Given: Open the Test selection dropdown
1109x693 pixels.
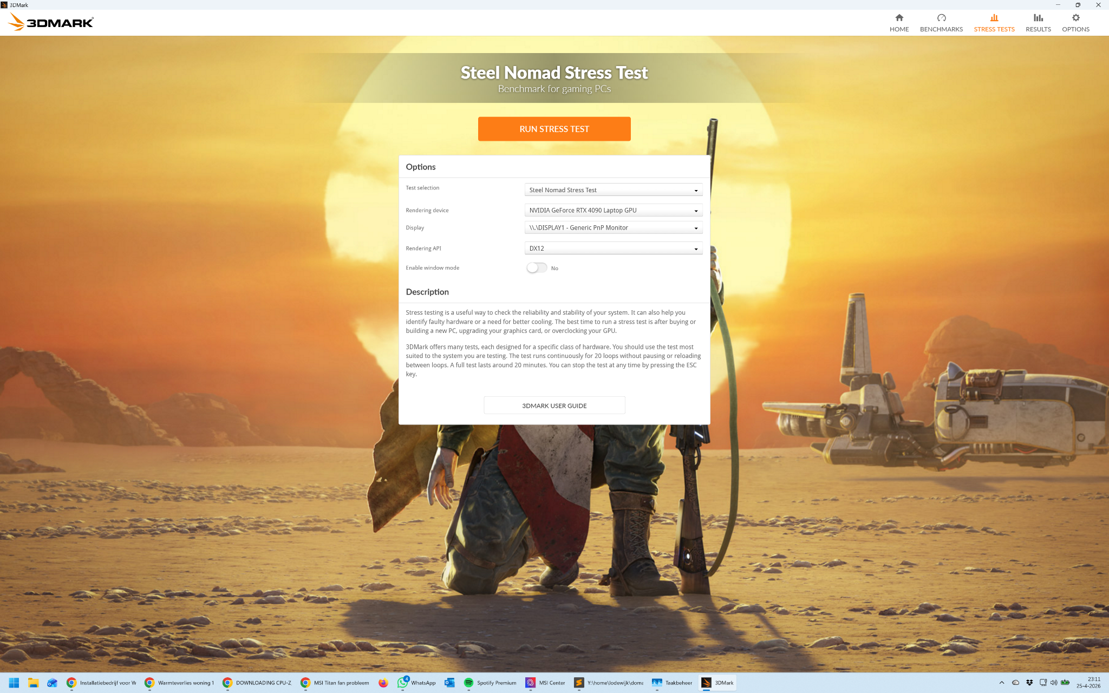Looking at the screenshot, I should [614, 190].
